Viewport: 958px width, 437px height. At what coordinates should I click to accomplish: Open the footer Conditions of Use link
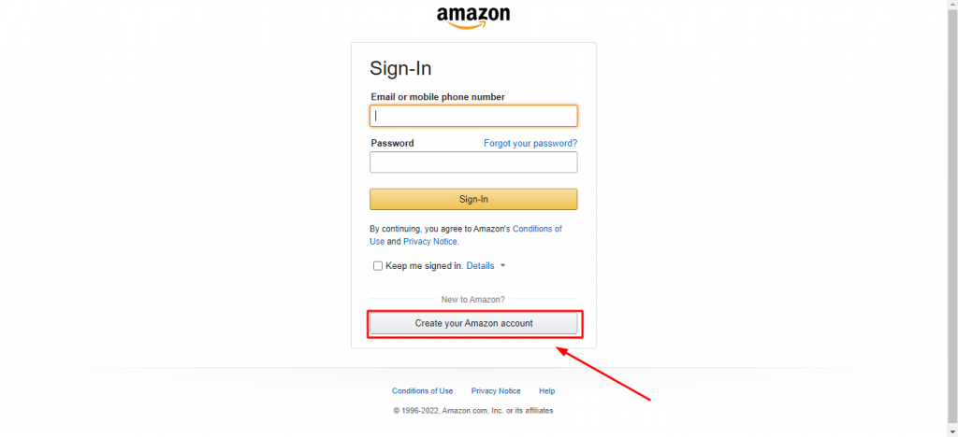(x=422, y=391)
